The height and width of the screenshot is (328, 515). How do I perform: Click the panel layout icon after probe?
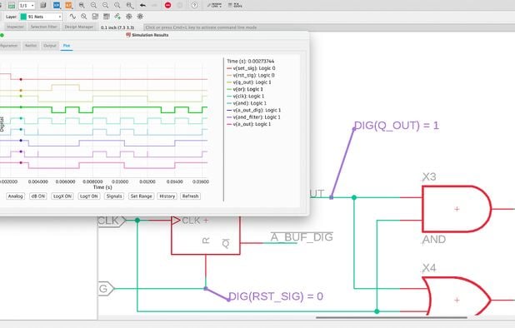[x=95, y=17]
